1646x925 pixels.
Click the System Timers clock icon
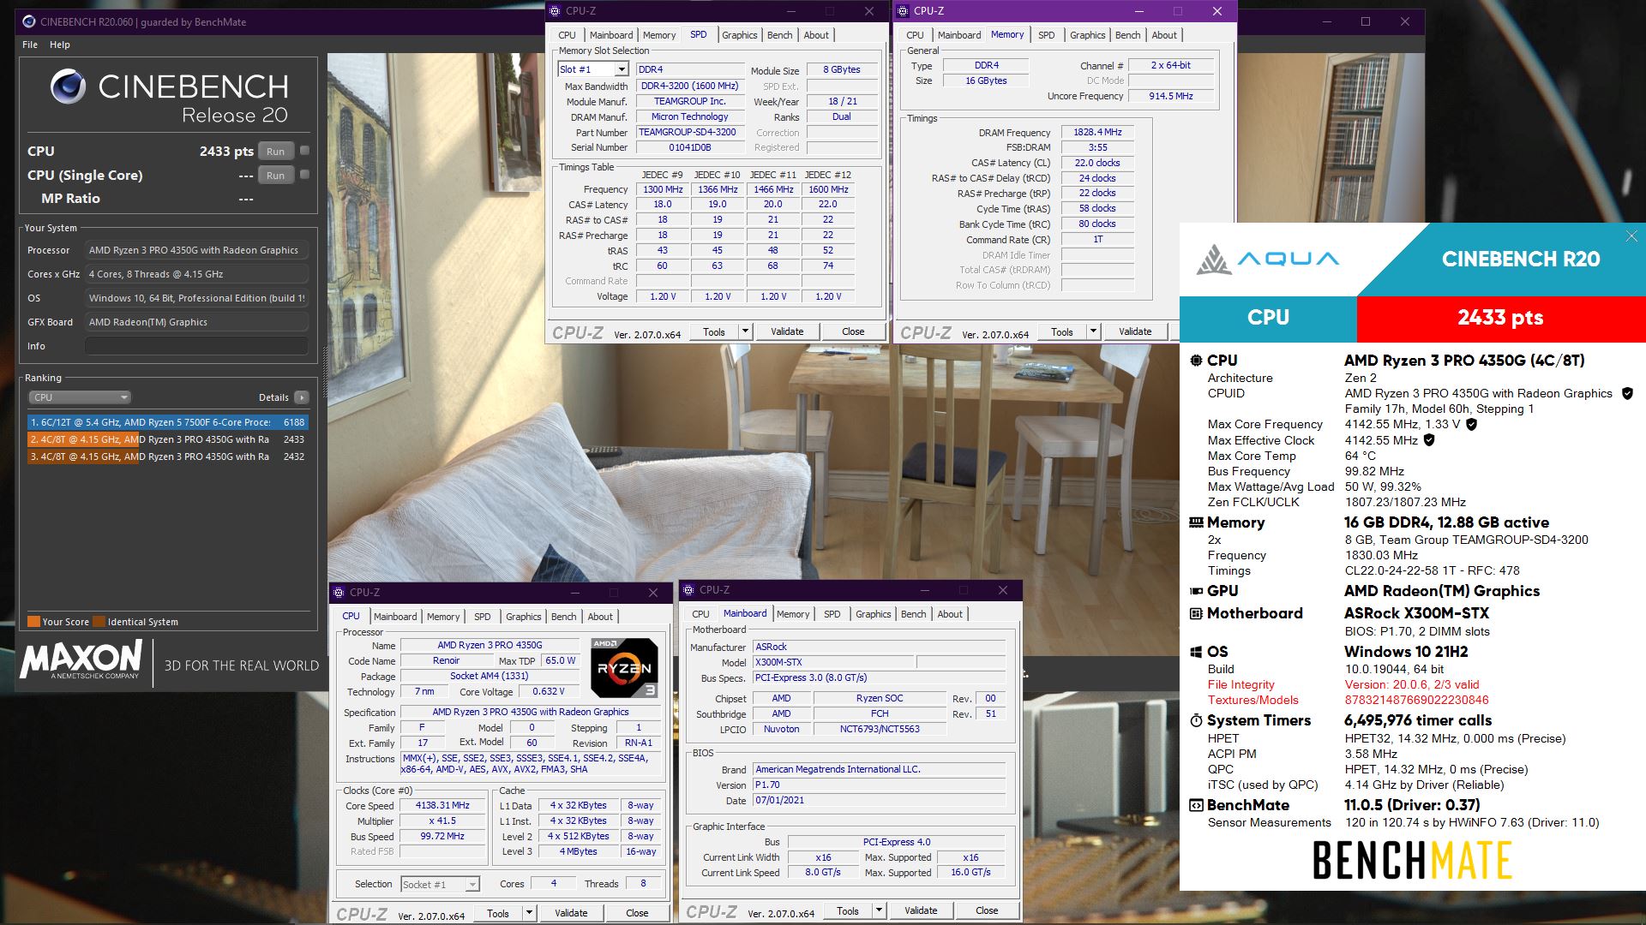click(1196, 720)
